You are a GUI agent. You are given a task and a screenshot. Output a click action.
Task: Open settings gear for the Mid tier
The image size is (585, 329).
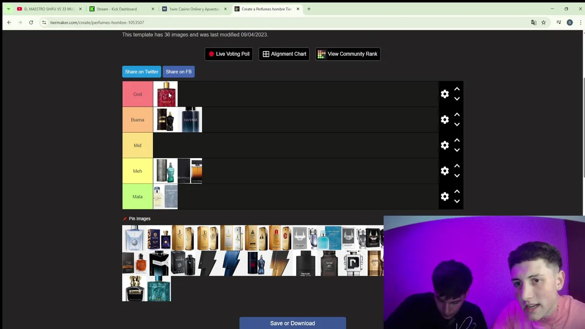pyautogui.click(x=445, y=145)
